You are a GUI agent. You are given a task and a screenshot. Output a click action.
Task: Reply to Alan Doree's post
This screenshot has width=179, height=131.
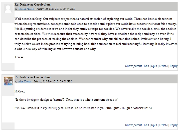pos(173,125)
